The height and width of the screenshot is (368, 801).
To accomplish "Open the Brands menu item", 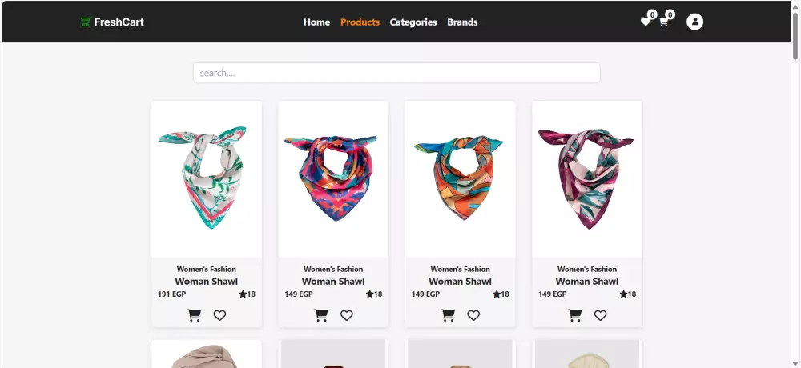I will coord(462,22).
